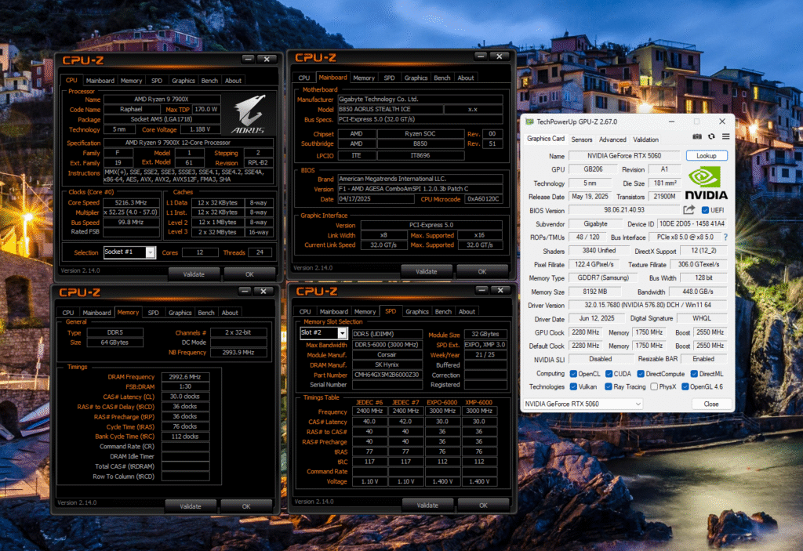The width and height of the screenshot is (803, 551).
Task: Switch to the Advanced tab in GPU-Z
Action: (612, 139)
